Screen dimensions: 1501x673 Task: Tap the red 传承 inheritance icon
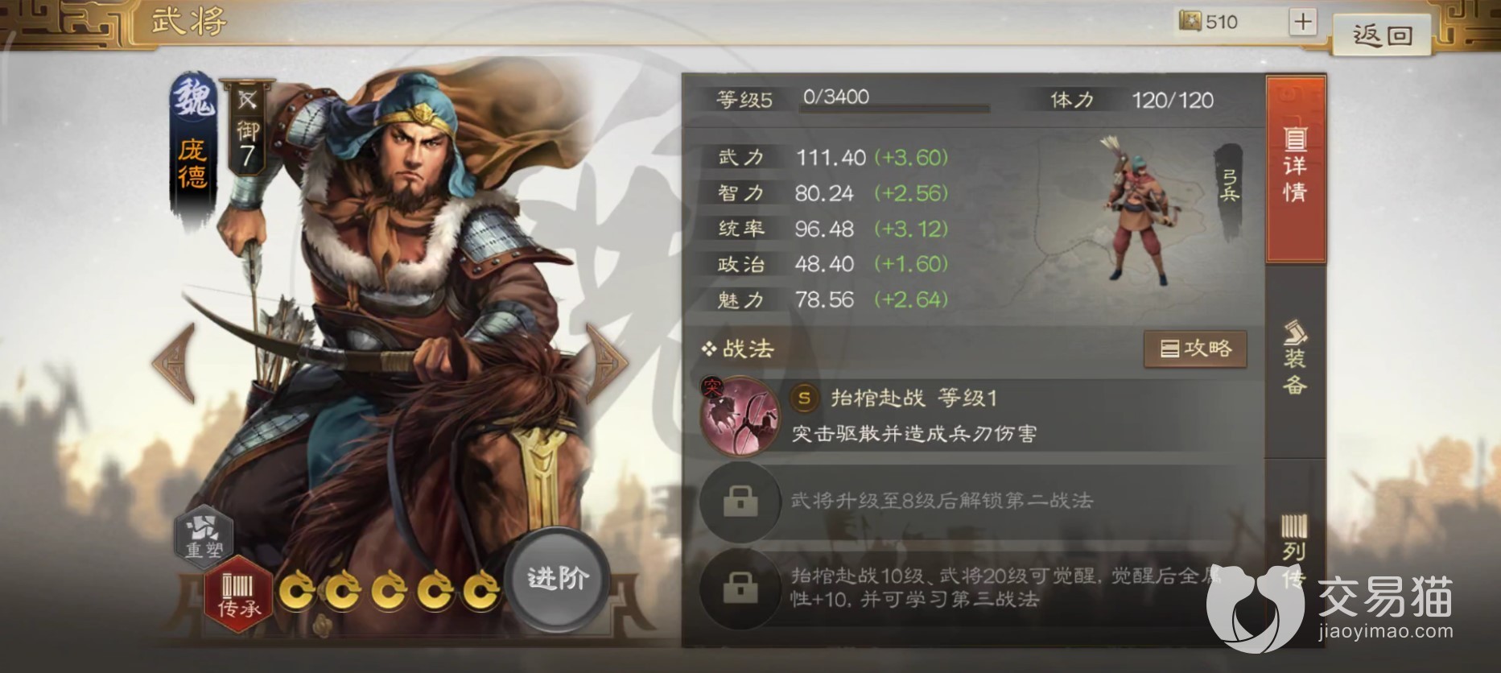[239, 594]
